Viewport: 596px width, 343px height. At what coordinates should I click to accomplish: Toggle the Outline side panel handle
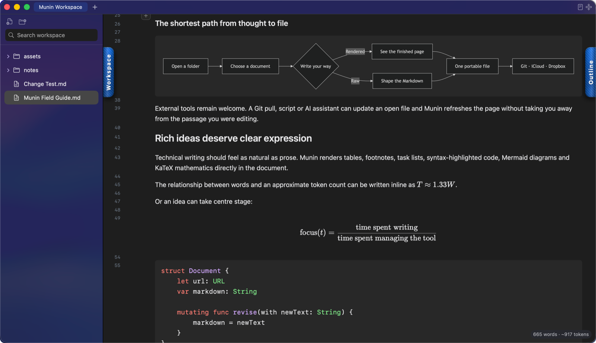tap(590, 72)
